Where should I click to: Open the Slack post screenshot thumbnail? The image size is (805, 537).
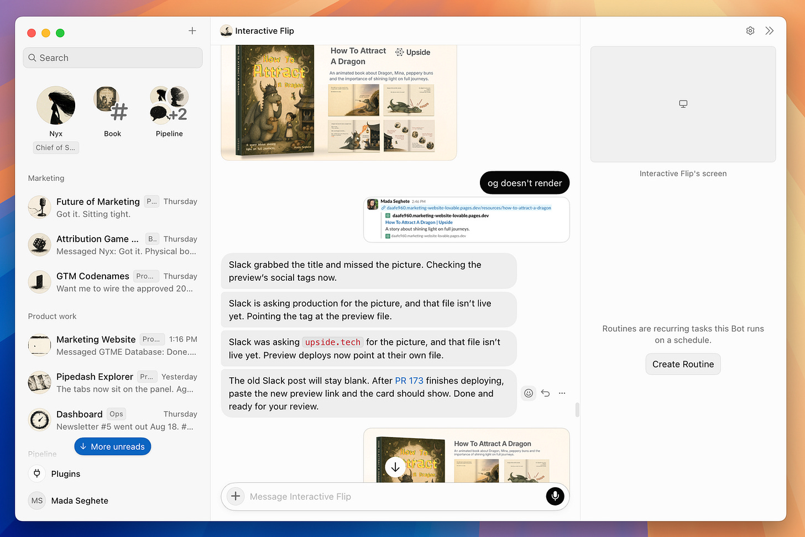click(x=467, y=219)
